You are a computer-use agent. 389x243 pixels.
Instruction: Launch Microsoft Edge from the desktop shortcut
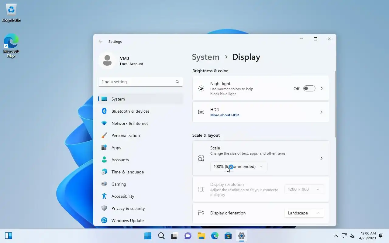point(11,46)
